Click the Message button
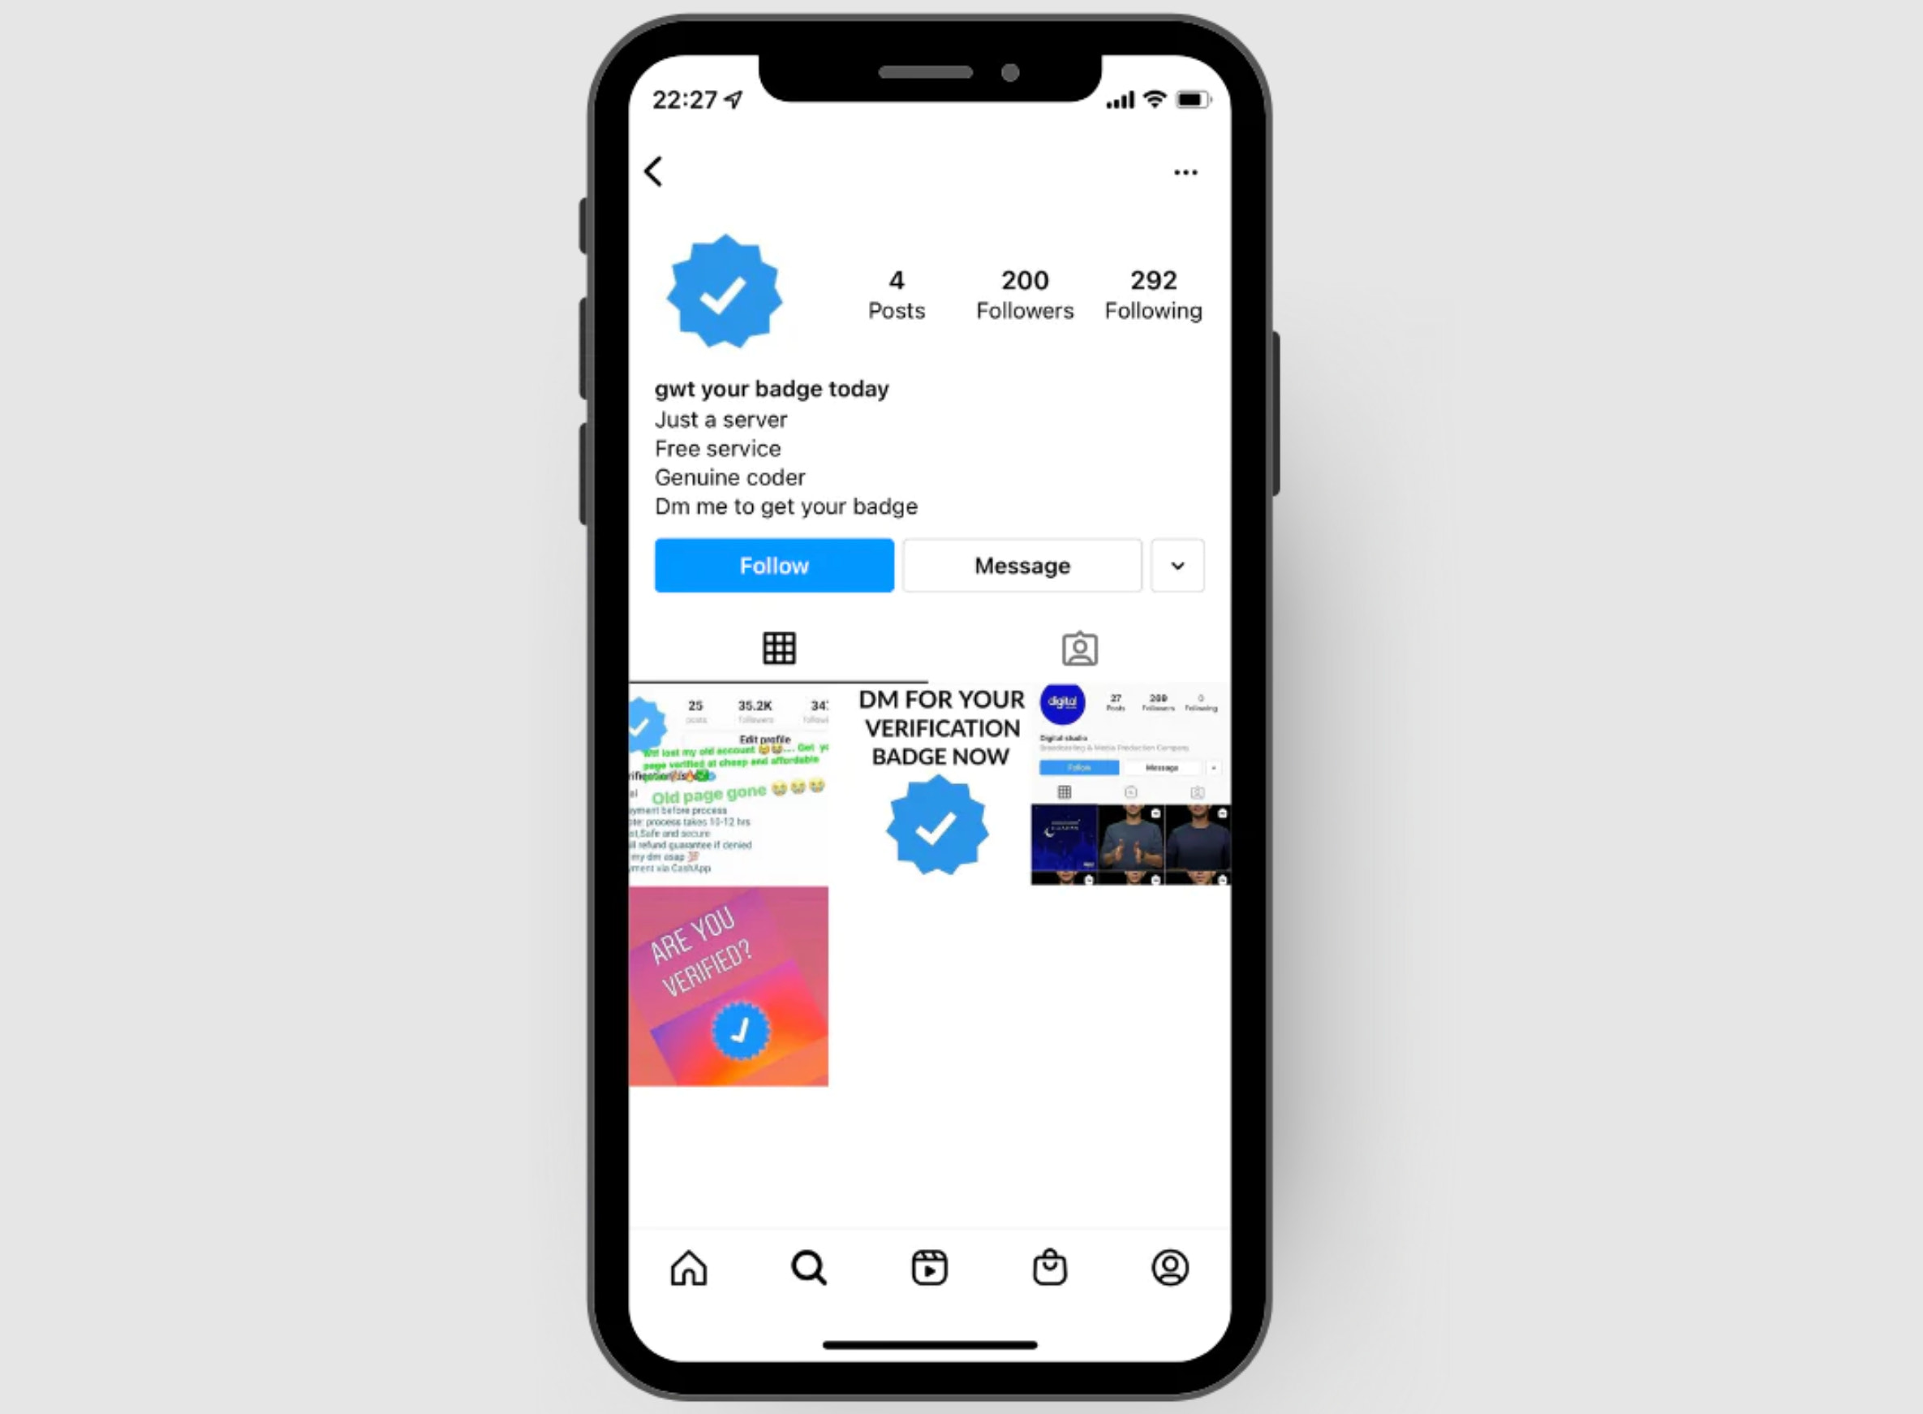 [1022, 564]
